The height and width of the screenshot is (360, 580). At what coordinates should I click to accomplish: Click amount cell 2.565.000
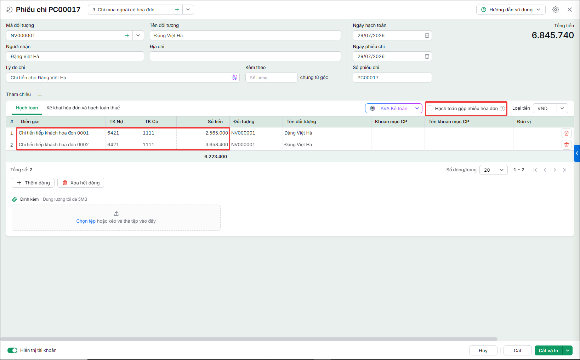click(203, 133)
